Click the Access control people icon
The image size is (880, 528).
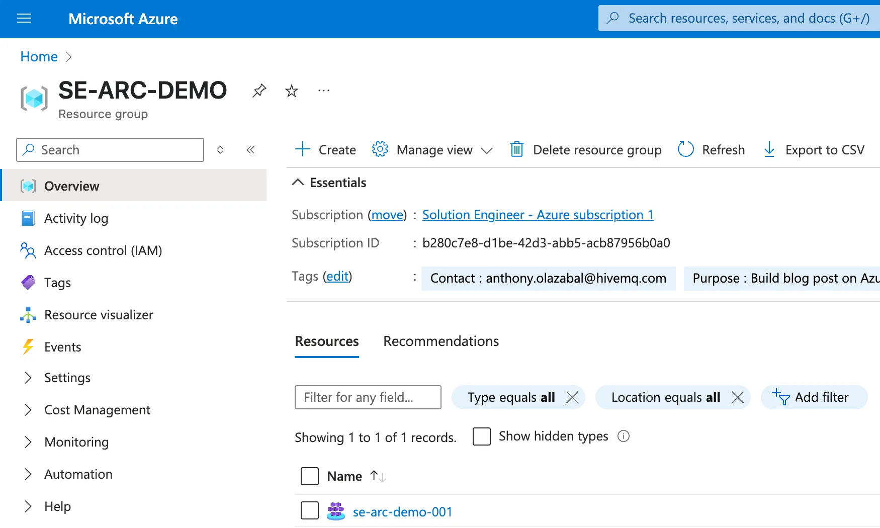pos(28,250)
